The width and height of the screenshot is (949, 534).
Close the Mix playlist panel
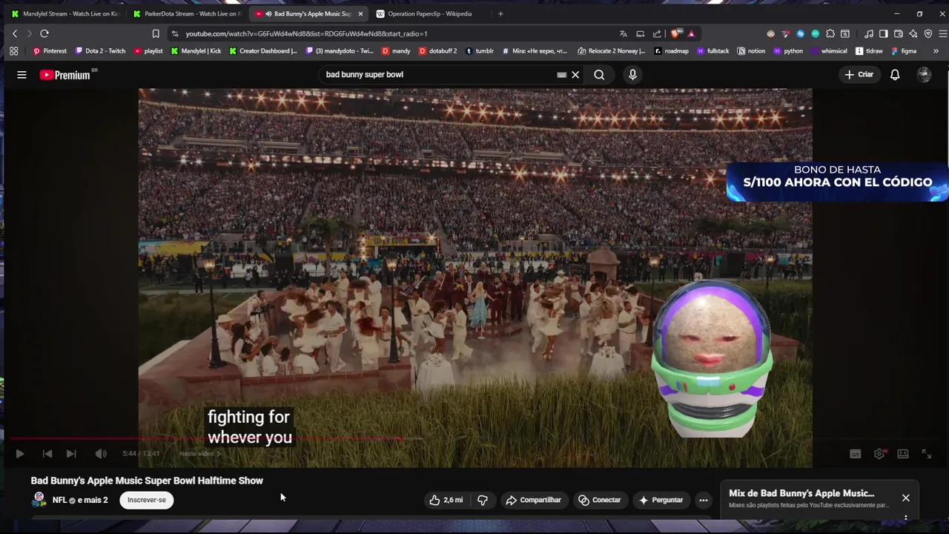905,498
